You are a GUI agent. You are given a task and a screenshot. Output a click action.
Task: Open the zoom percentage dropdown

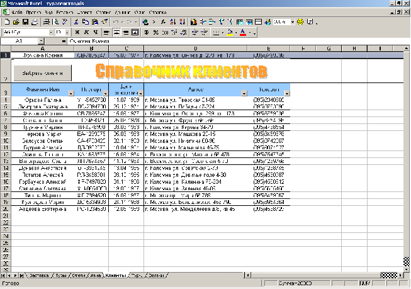pos(293,22)
